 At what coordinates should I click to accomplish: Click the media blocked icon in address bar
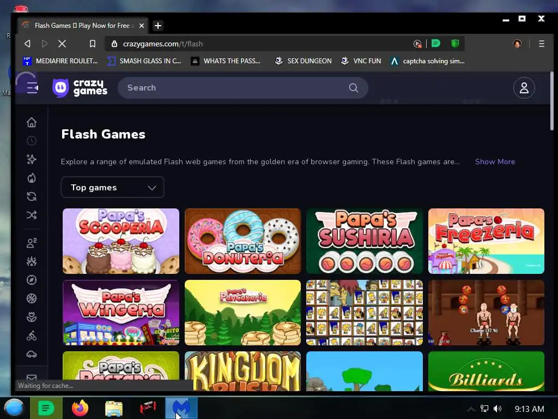point(417,44)
